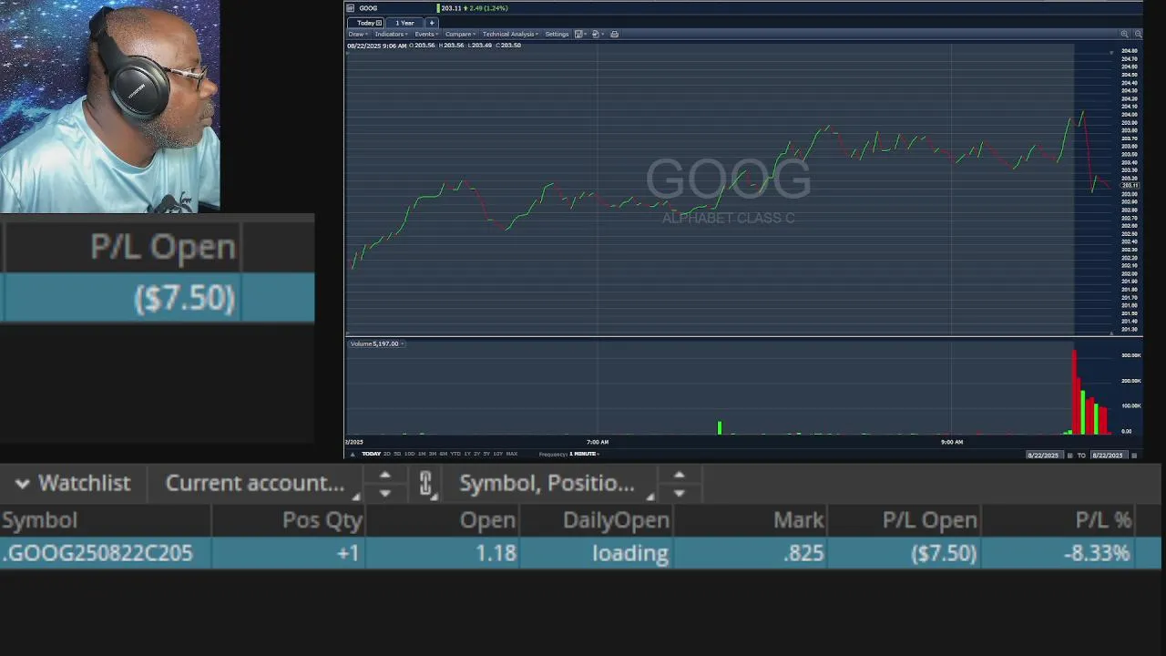This screenshot has height=656, width=1166.
Task: Edit the end date field after TO
Action: coord(1109,456)
